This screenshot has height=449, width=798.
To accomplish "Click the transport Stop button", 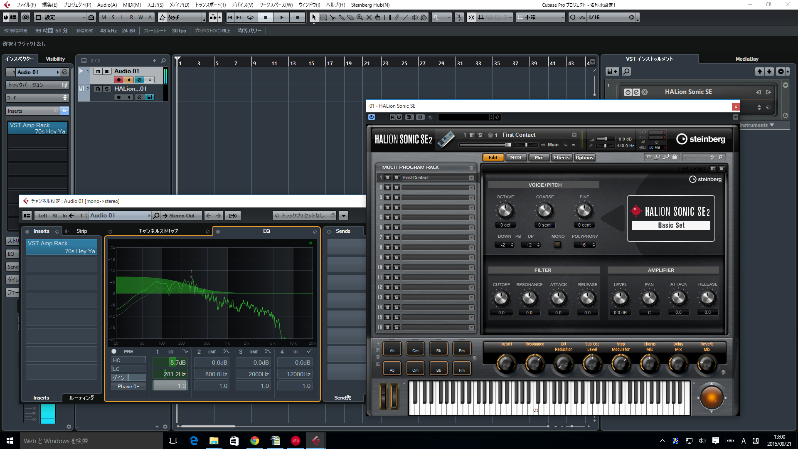I will point(266,17).
